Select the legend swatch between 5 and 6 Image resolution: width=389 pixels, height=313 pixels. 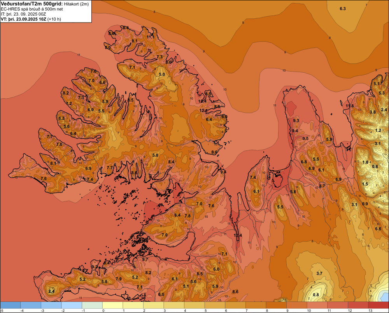click(x=215, y=305)
